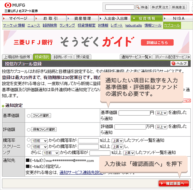Select the 評価額 radio button
193x190 pixels.
pyautogui.click(x=29, y=130)
